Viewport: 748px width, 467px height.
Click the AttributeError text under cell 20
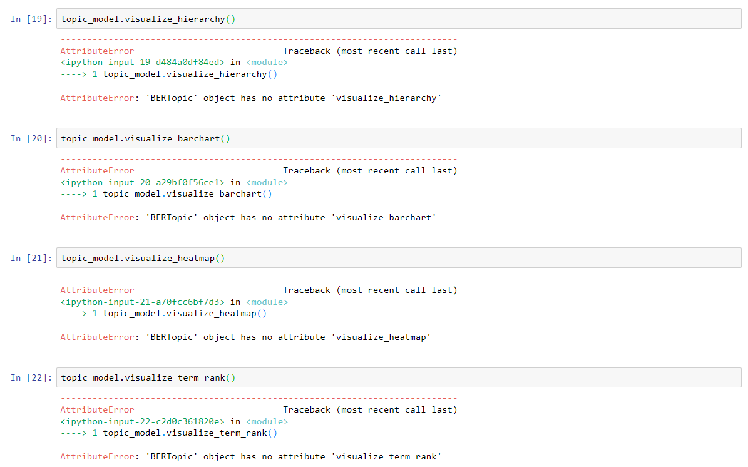point(96,170)
